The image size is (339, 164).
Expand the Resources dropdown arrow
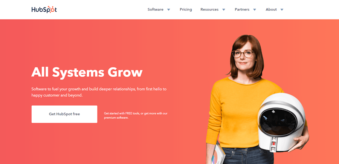tap(224, 9)
